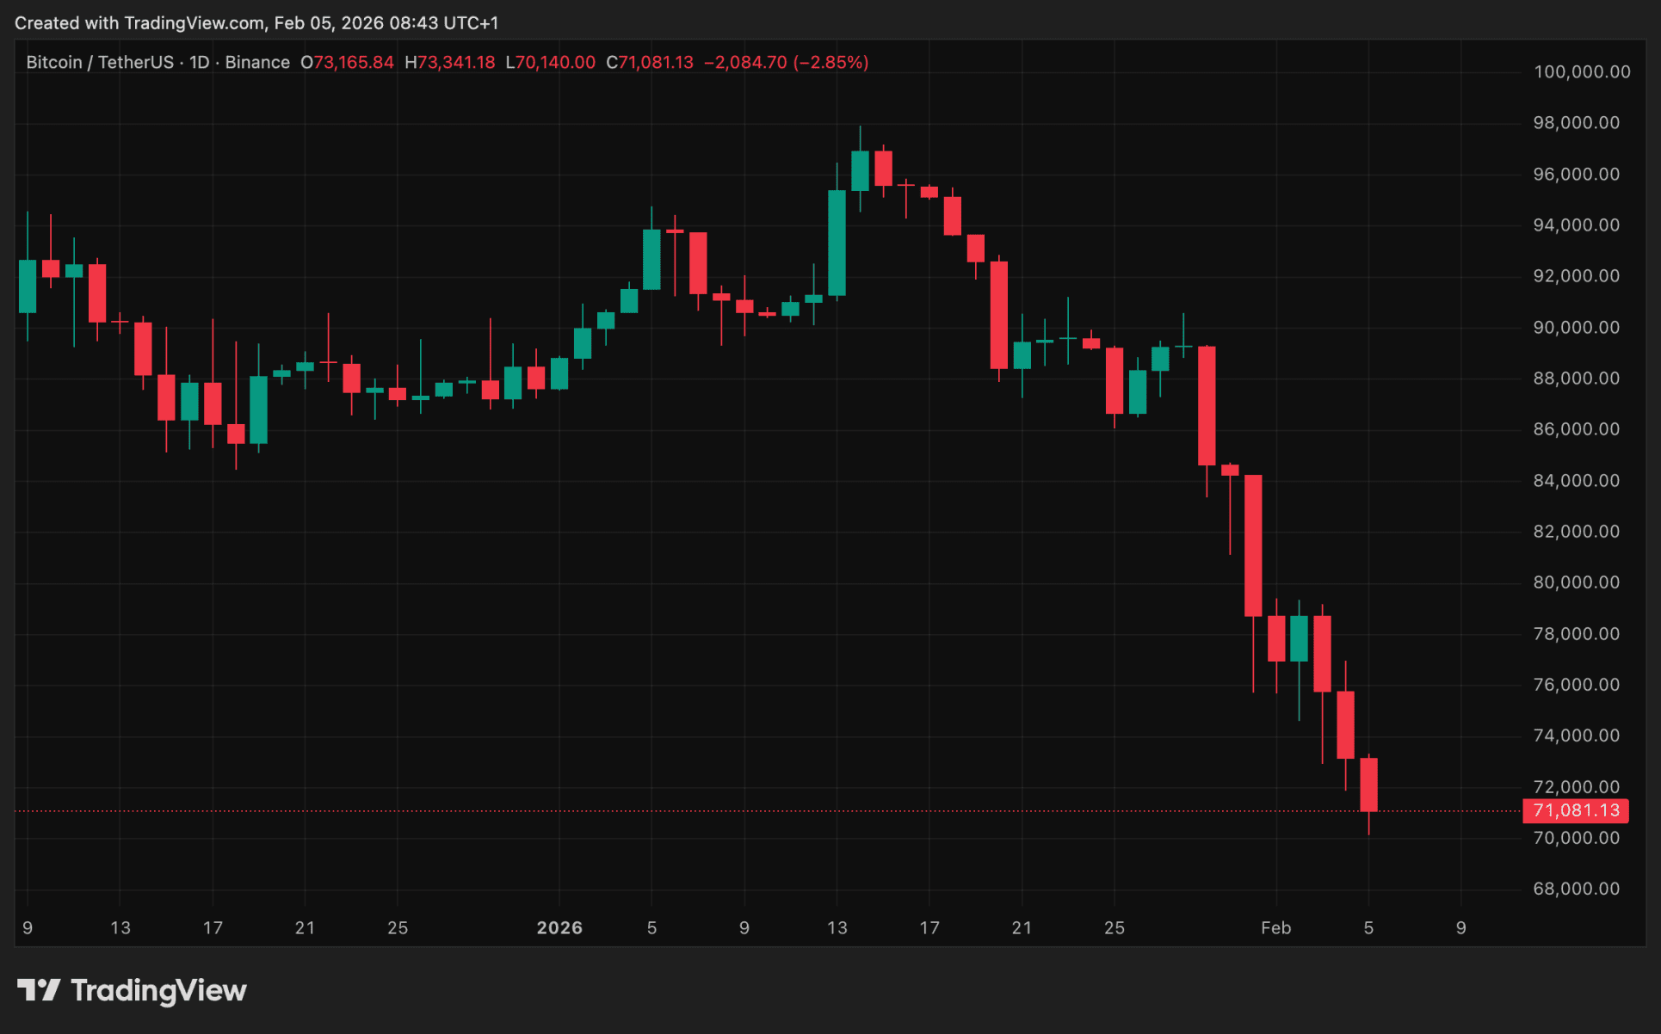The height and width of the screenshot is (1034, 1661).
Task: Click the change value −2,084.70 (−2.85%)
Action: [786, 63]
